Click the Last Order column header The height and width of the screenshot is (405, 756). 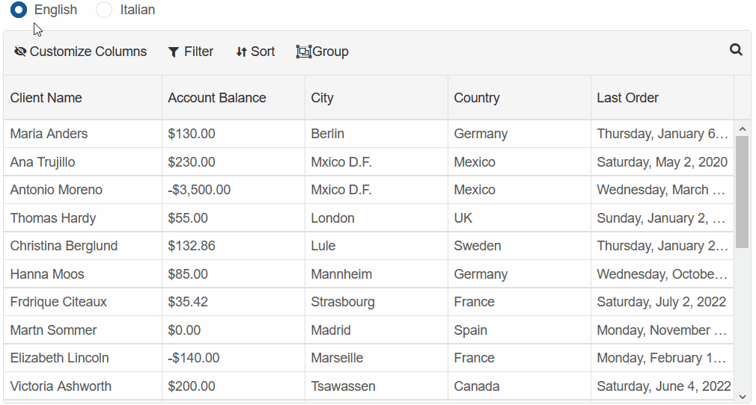tap(628, 98)
